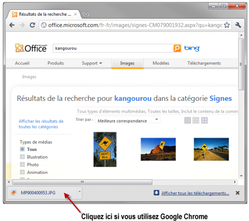Switch to the smallest thumbnail grid view
Viewport: 249px width, 221px height.
coord(188,120)
